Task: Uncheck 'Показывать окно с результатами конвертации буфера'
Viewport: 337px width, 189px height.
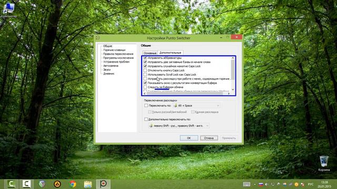Action: tap(145, 83)
